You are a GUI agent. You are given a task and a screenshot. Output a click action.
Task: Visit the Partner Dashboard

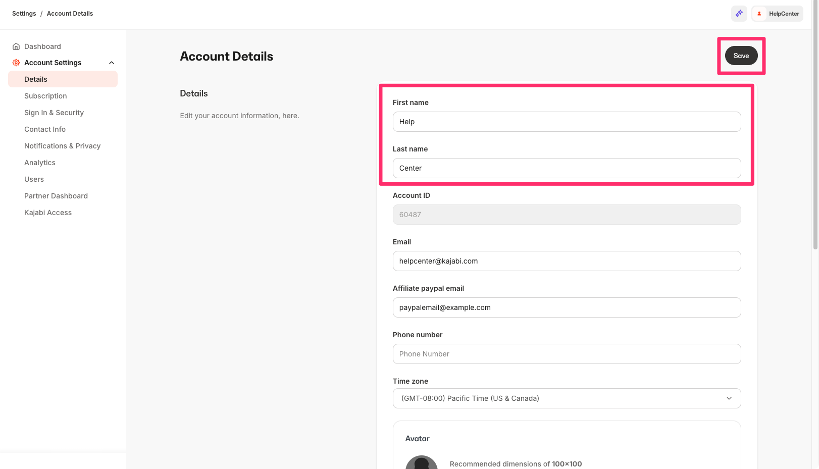56,196
